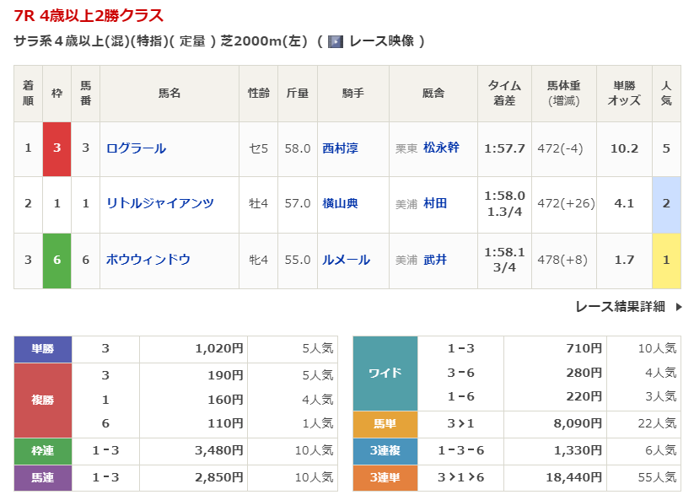Open trainer 松永幹 profile
The width and height of the screenshot is (694, 500).
441,148
